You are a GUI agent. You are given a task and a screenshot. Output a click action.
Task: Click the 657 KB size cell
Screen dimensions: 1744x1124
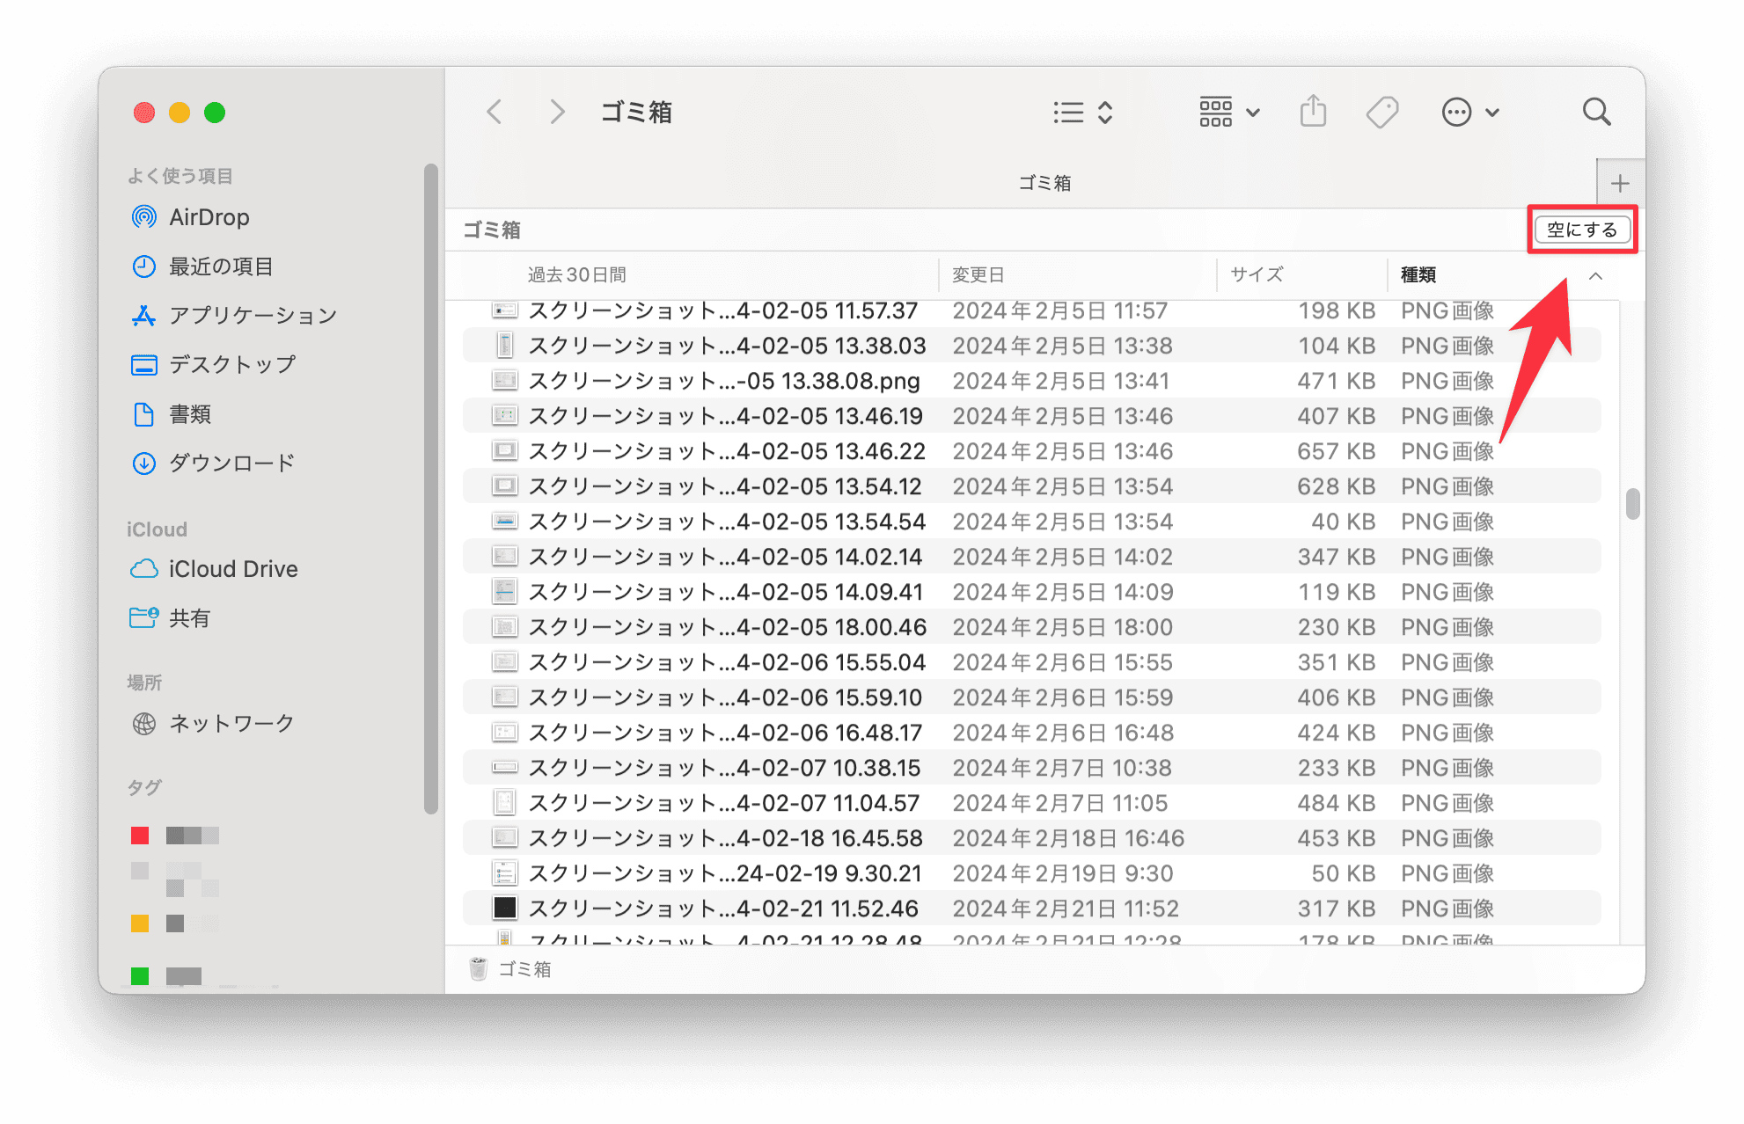1336,451
